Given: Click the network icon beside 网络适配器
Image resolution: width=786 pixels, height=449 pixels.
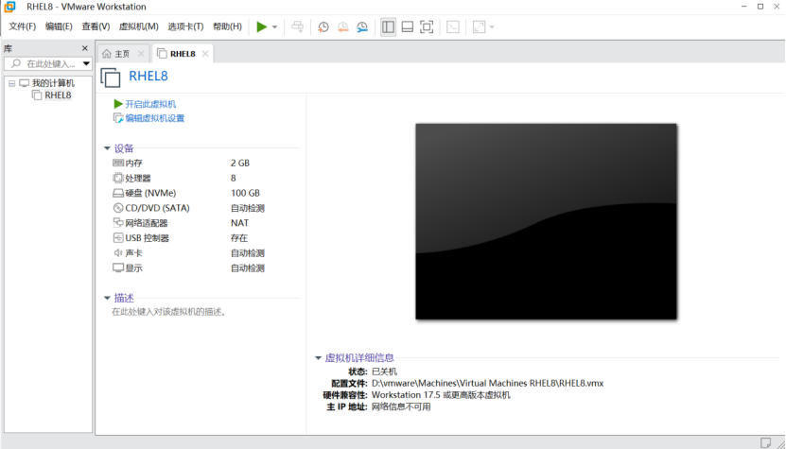Looking at the screenshot, I should [118, 223].
